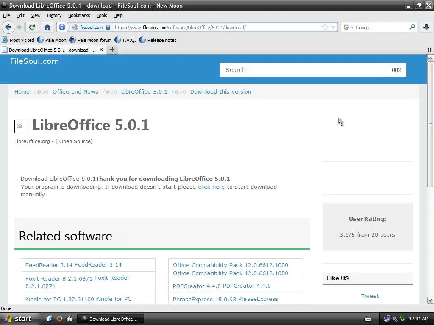Click the page scrollbar down arrow
The image size is (434, 325).
430,300
